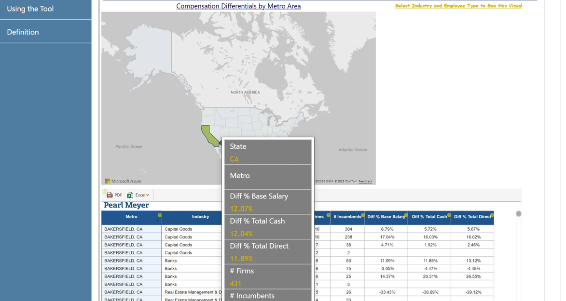Screen dimensions: 566x301
Task: Select the highlighted California state on map
Action: point(209,135)
